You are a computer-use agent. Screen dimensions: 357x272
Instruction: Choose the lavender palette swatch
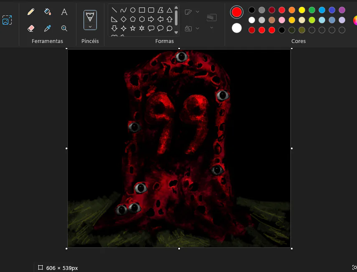(342, 20)
